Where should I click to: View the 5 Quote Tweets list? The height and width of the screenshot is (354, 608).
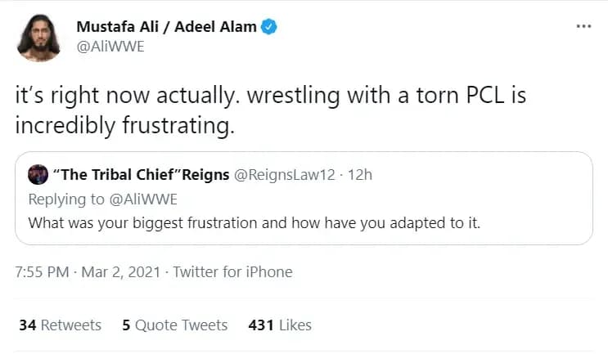(174, 325)
